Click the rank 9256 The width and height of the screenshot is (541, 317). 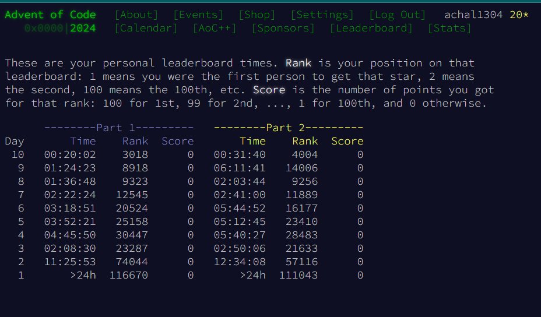click(x=305, y=181)
